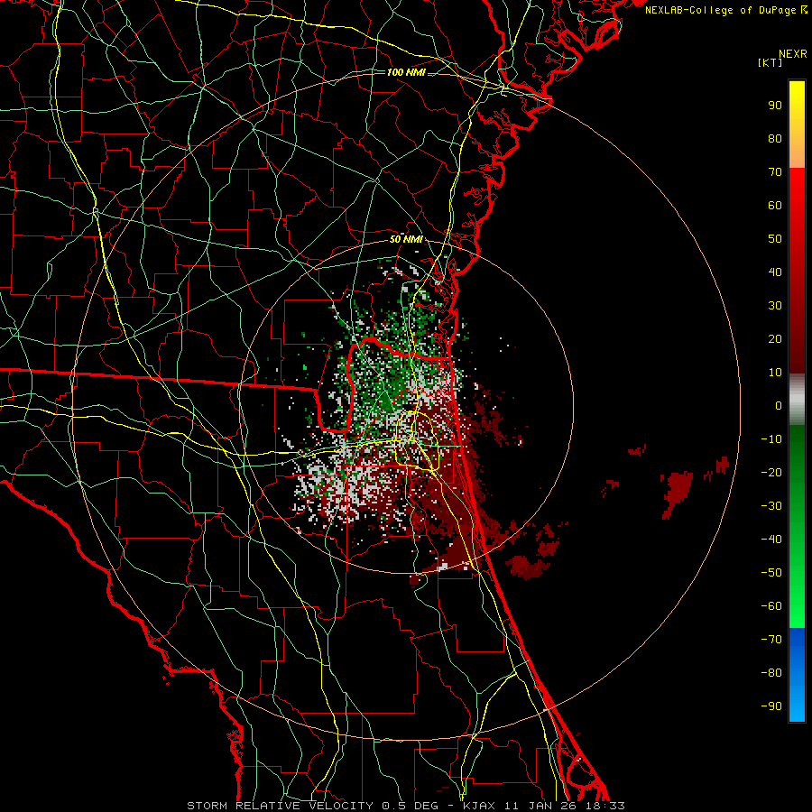The height and width of the screenshot is (812, 812).
Task: Click the 0.5 DEG elevation text
Action: coord(410,806)
